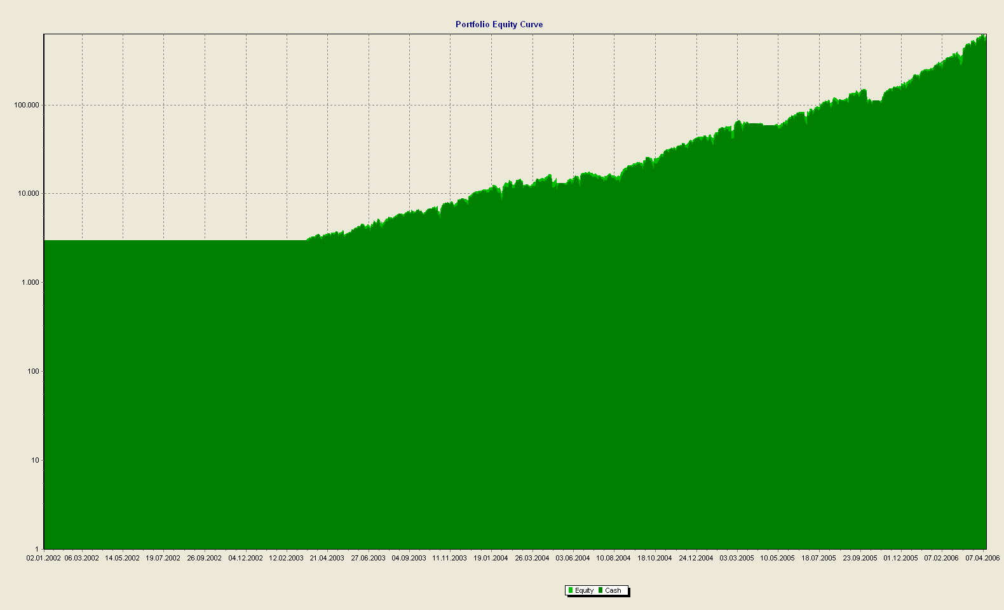Click the 21.04.2003 date label
Viewport: 1004px width, 610px height.
327,558
